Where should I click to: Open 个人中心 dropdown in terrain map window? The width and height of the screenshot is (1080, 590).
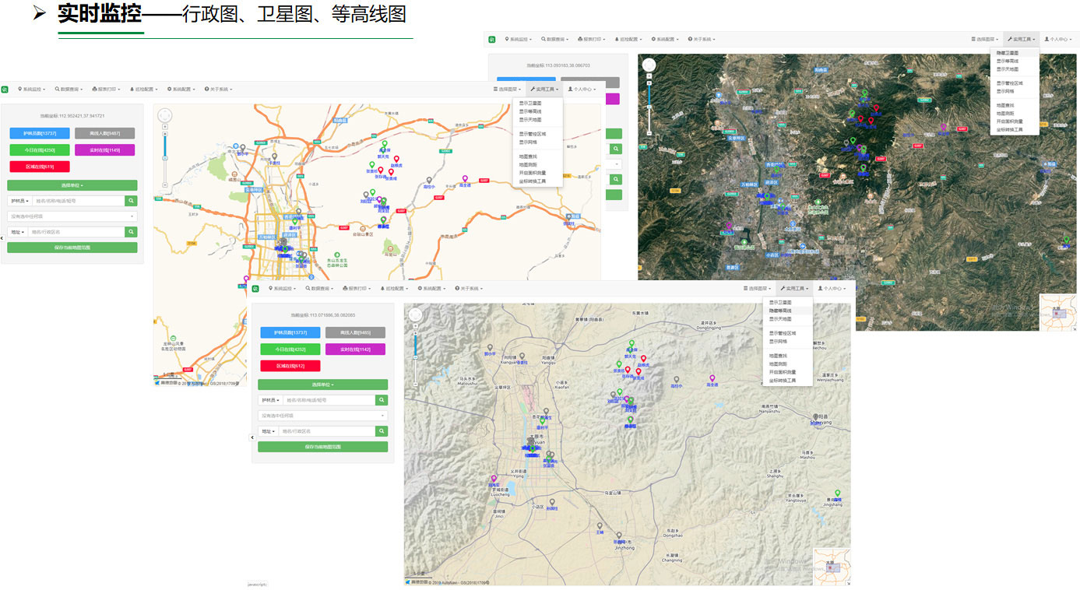pyautogui.click(x=833, y=289)
